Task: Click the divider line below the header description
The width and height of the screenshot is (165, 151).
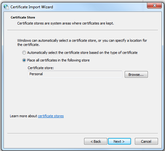Action: 82,30
